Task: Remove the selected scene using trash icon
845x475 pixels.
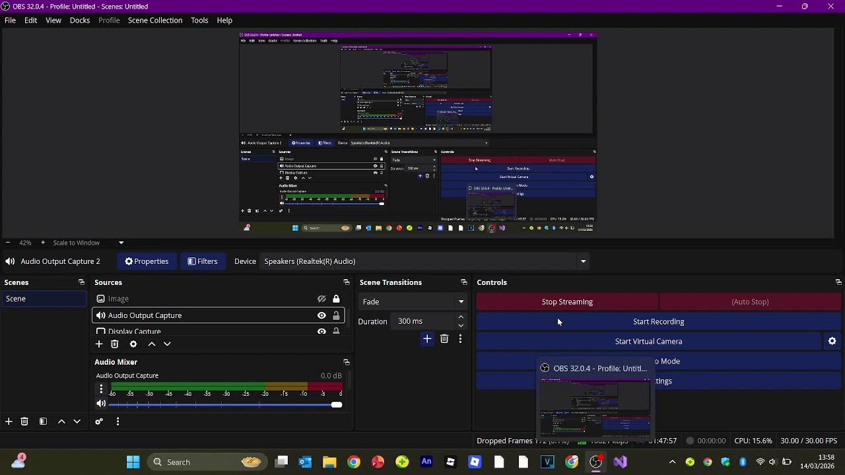Action: [x=24, y=422]
